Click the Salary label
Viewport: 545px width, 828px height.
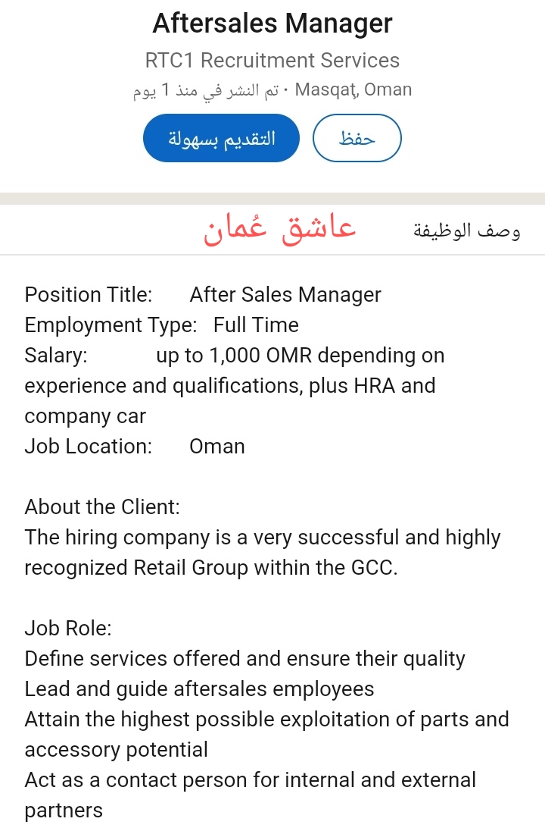click(x=56, y=355)
